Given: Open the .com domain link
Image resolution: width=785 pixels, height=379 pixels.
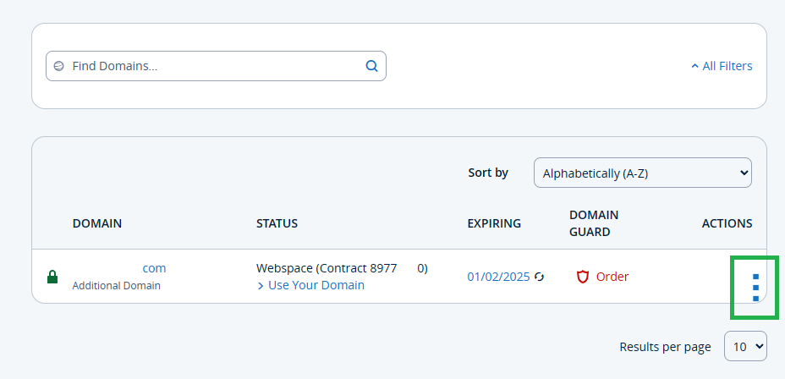Looking at the screenshot, I should (154, 268).
